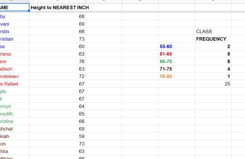The height and width of the screenshot is (159, 245).
Task: Select the name cell ending in Rafael
Action: [x=14, y=84]
